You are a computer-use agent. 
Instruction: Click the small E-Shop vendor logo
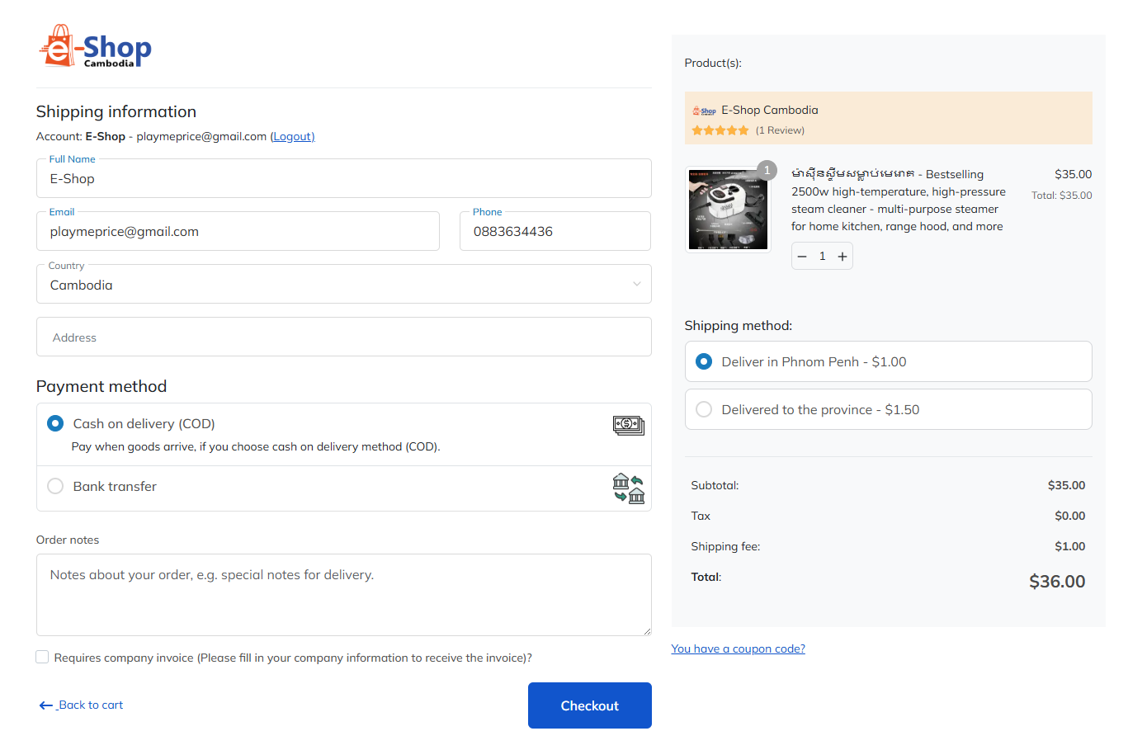tap(704, 111)
